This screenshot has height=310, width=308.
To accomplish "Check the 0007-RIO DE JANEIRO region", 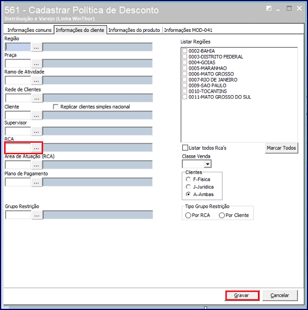I will pyautogui.click(x=185, y=80).
